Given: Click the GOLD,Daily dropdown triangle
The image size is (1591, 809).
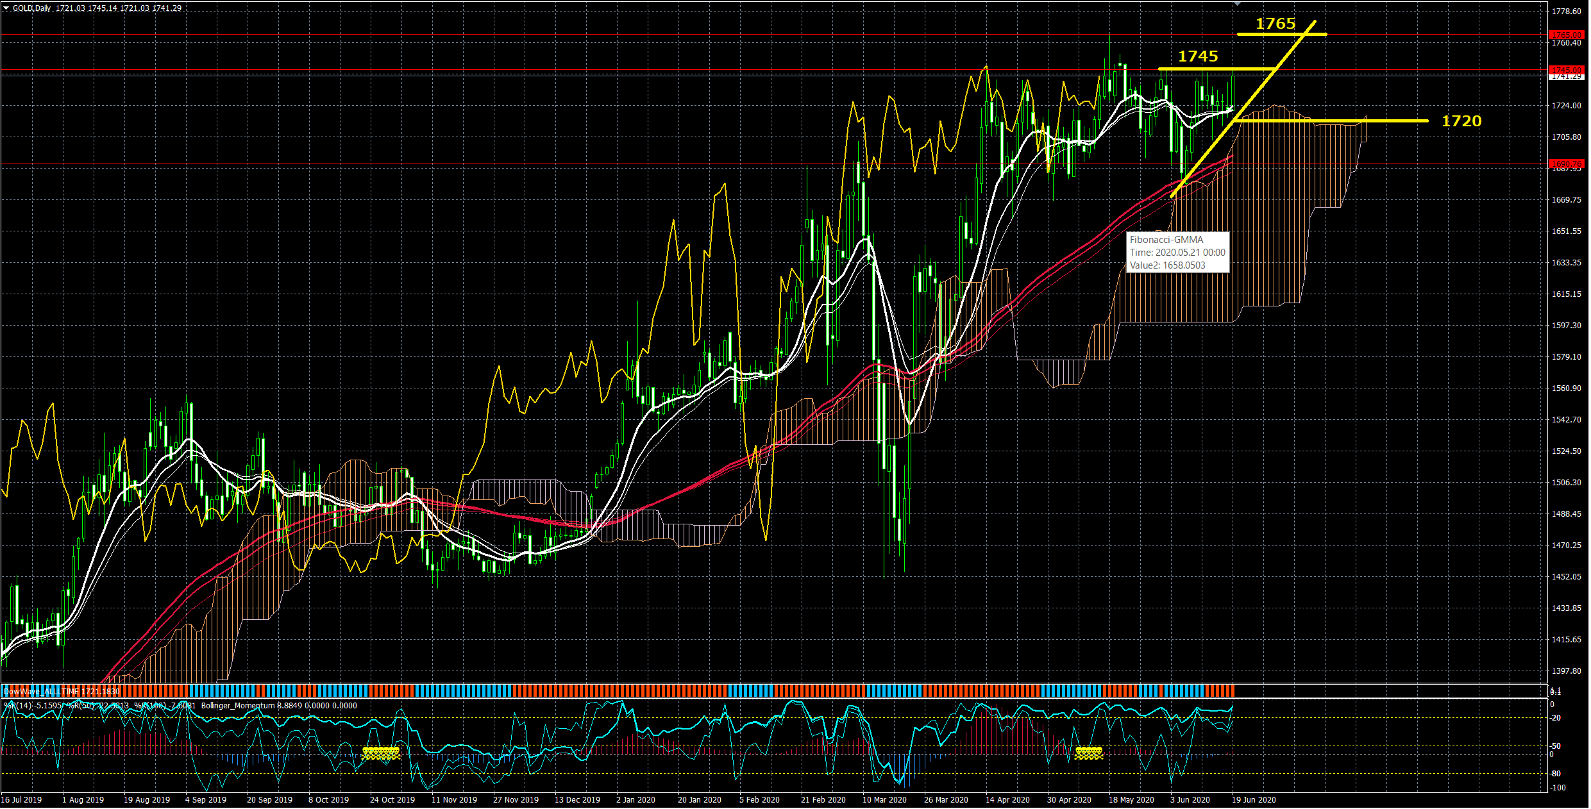Looking at the screenshot, I should click(x=6, y=8).
